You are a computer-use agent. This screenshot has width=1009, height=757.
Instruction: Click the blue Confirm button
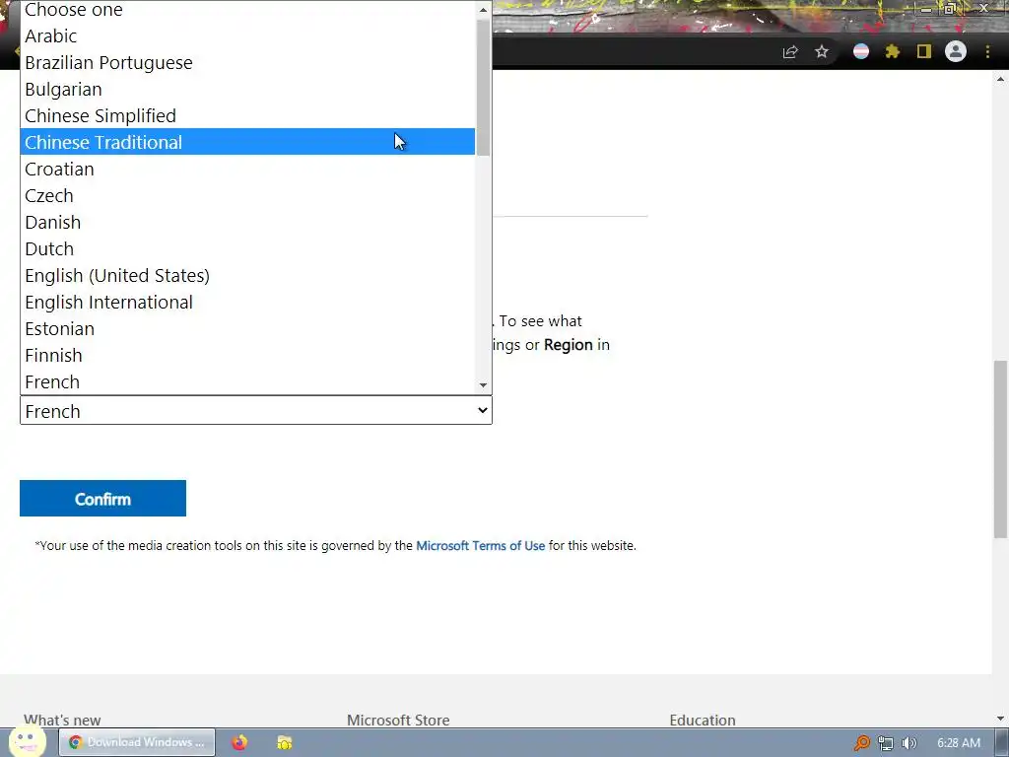pyautogui.click(x=102, y=498)
